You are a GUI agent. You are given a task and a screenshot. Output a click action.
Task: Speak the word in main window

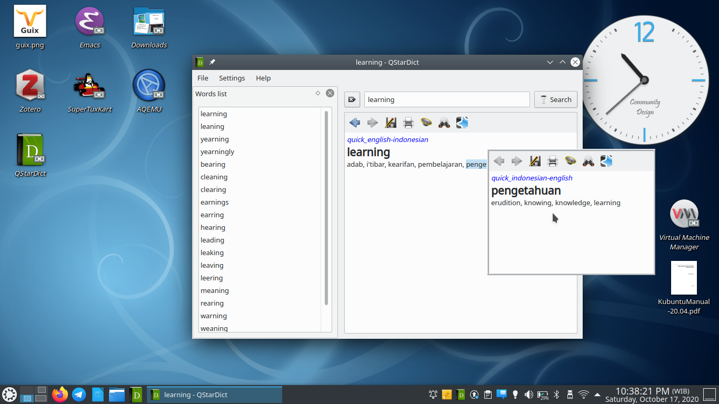(426, 123)
